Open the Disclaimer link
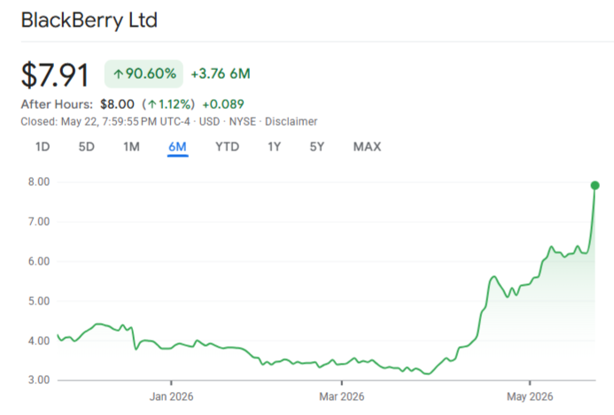This screenshot has height=415, width=614. coord(291,121)
